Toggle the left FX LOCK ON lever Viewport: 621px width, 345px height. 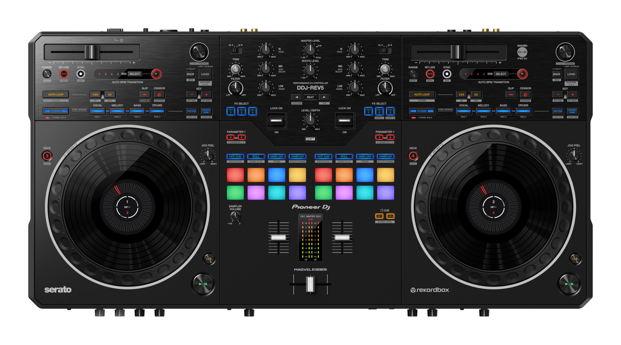[276, 120]
